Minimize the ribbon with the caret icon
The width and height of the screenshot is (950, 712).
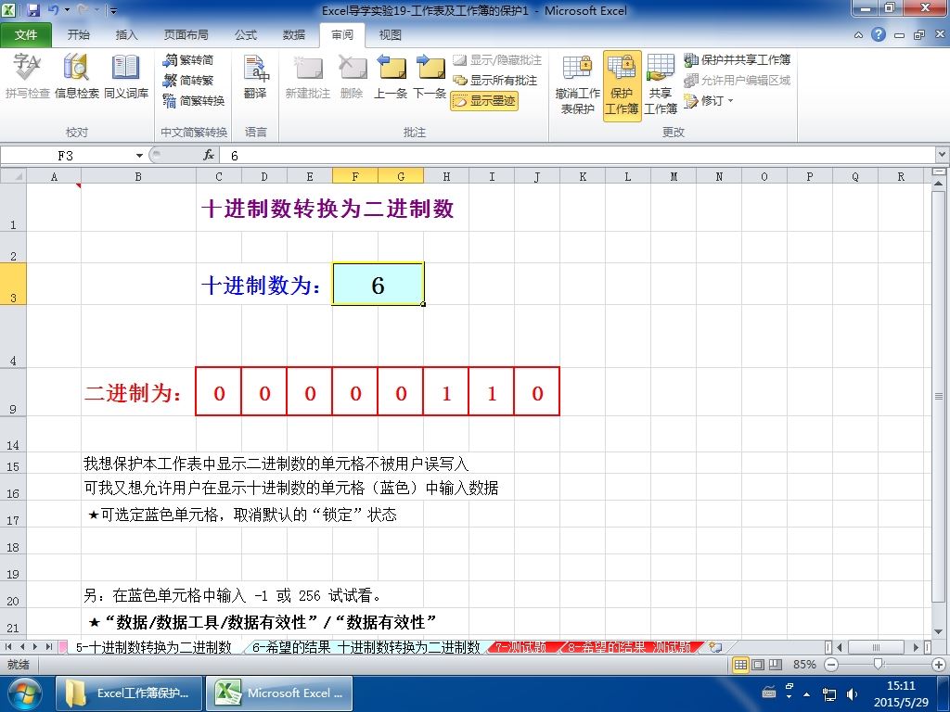(x=858, y=36)
